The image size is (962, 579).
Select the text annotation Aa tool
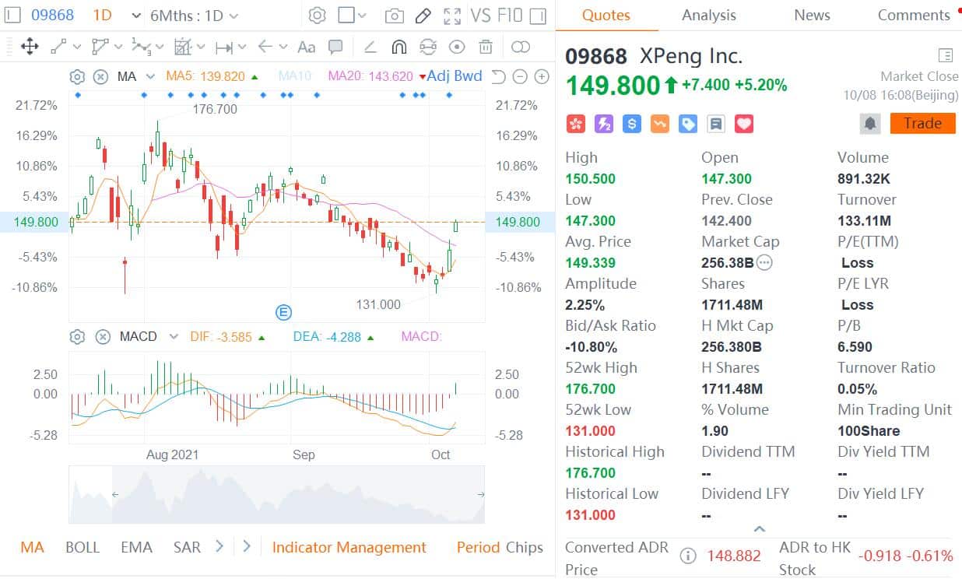click(x=306, y=47)
